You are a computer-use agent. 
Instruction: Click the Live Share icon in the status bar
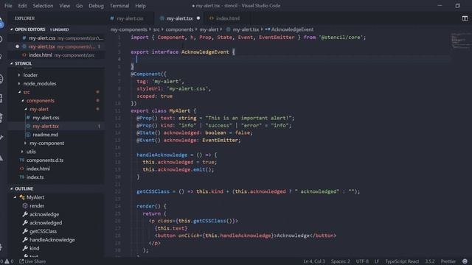(x=21, y=261)
